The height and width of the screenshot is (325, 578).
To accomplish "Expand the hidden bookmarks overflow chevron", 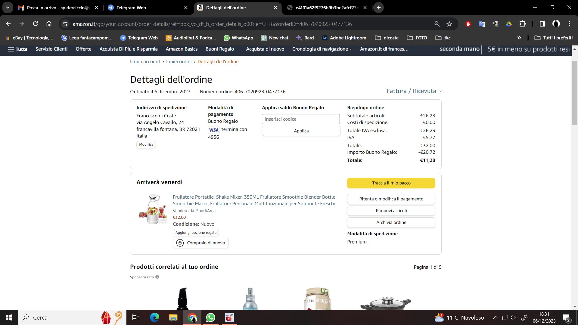I will click(x=519, y=38).
